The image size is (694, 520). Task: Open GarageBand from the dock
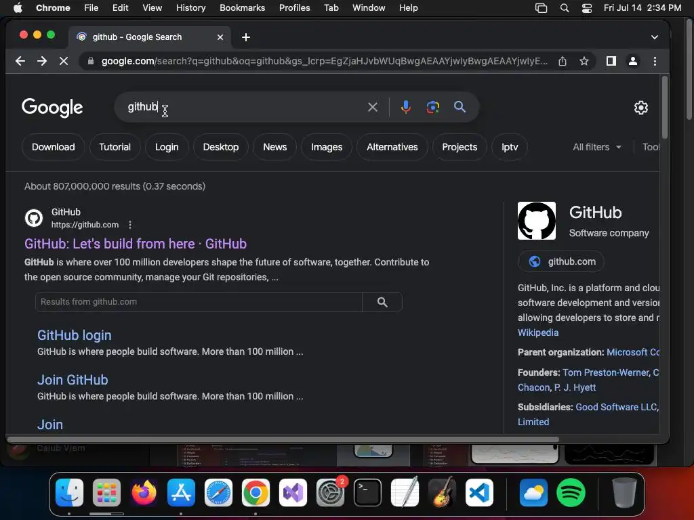(x=442, y=493)
